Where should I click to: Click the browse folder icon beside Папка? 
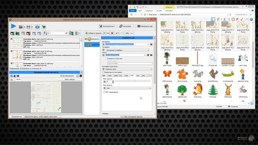(151, 55)
